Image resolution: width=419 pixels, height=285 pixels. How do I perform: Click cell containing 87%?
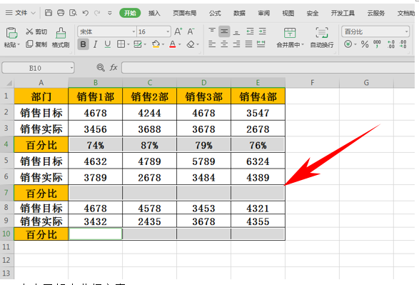pos(150,144)
